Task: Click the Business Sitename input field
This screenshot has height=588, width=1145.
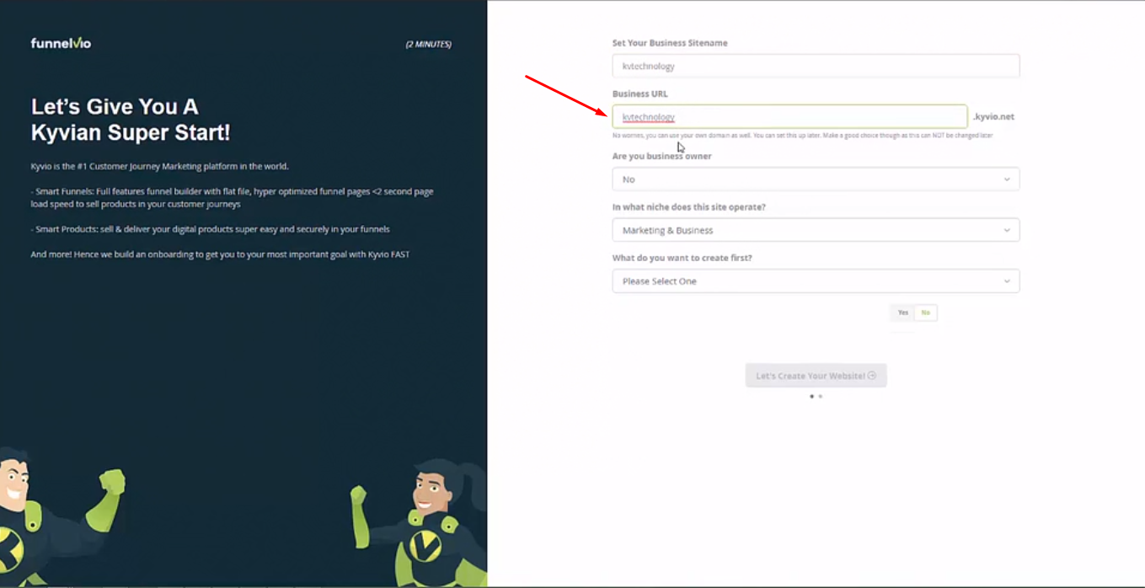Action: click(x=816, y=66)
